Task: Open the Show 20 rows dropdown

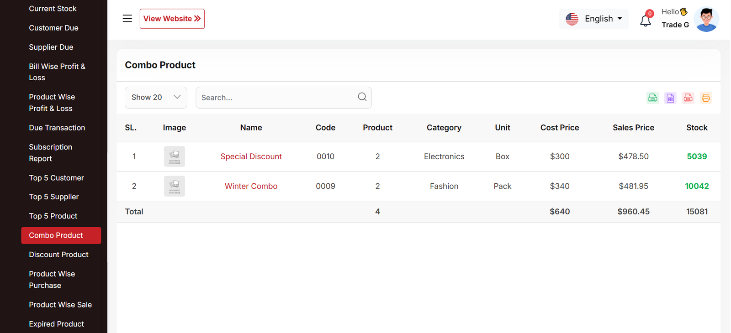Action: point(156,98)
